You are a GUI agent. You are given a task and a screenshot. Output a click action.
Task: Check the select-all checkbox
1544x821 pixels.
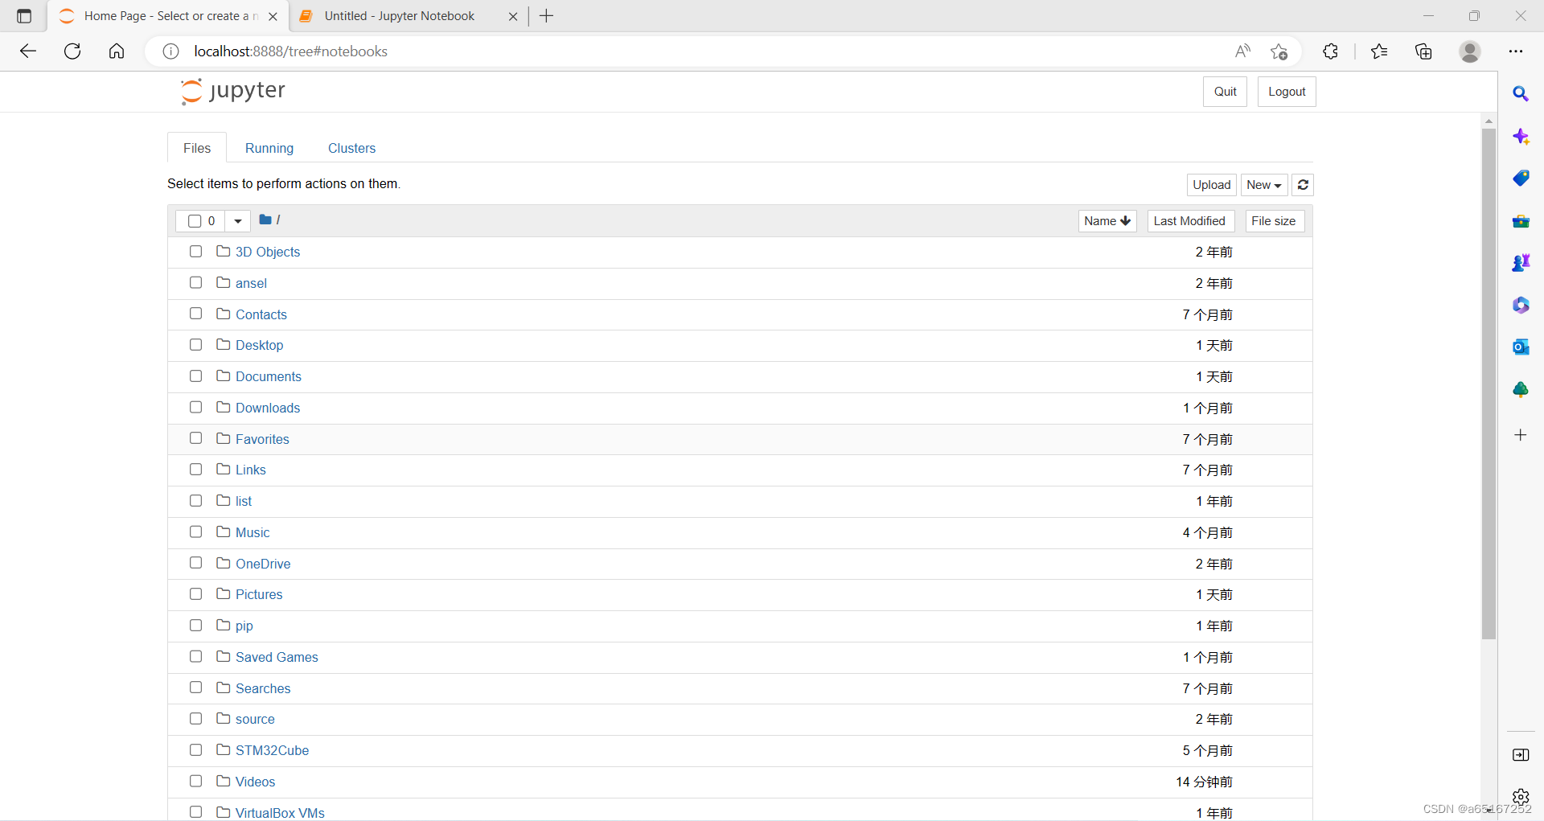tap(195, 221)
